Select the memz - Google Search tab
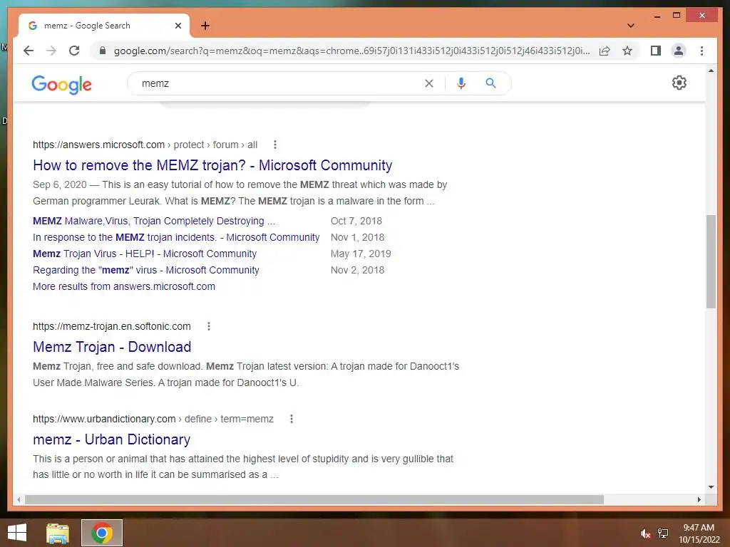 point(103,26)
